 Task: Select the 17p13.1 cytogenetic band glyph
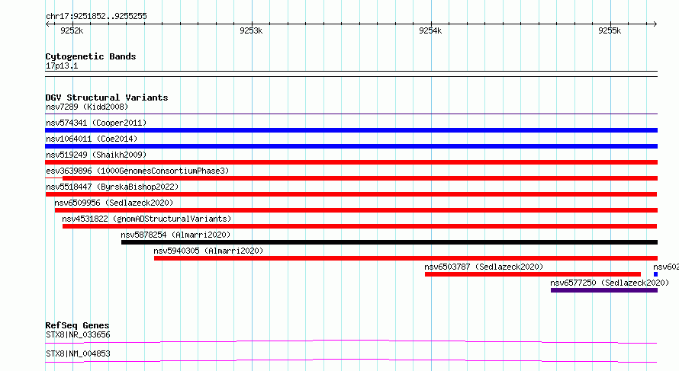pos(351,74)
